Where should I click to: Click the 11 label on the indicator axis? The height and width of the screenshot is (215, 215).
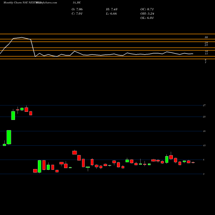(x=206, y=54)
